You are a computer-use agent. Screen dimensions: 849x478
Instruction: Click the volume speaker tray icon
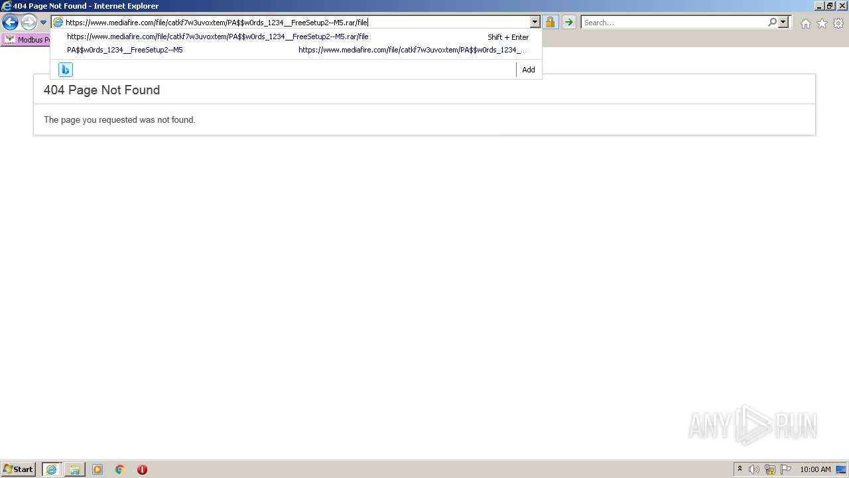click(753, 469)
